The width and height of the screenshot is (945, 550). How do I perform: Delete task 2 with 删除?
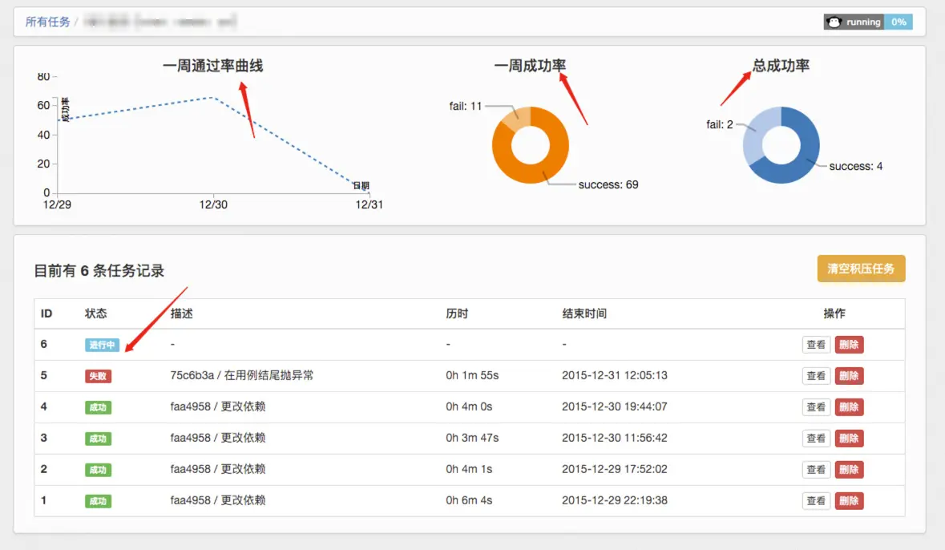coord(849,469)
